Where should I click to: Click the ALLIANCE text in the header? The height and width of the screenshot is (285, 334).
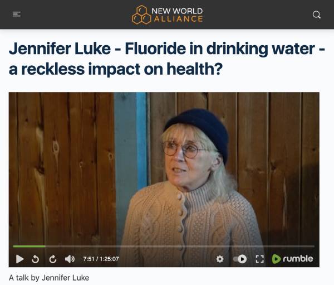coord(178,19)
